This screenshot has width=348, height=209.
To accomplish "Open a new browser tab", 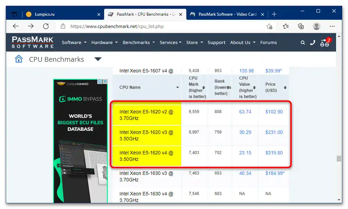I will [x=274, y=14].
